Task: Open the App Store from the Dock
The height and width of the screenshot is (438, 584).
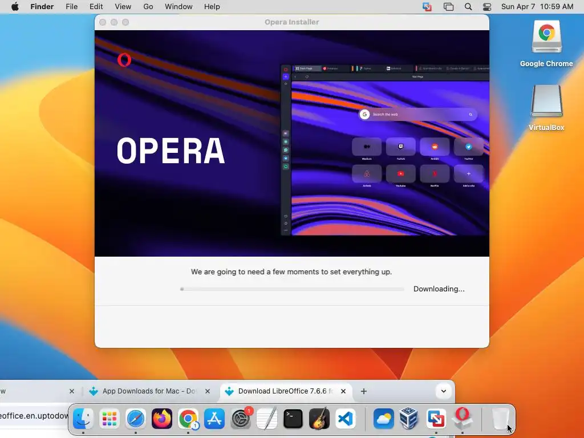Action: pyautogui.click(x=214, y=419)
